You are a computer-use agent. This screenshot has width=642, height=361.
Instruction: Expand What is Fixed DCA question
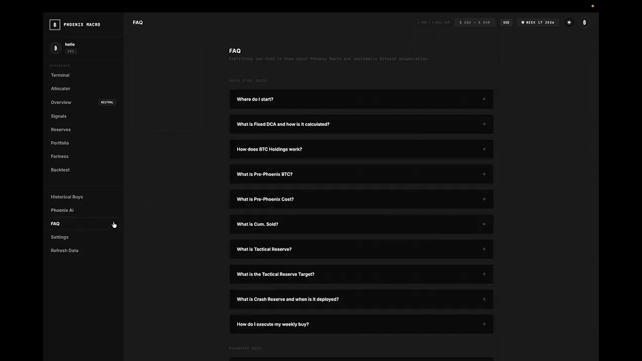[361, 124]
